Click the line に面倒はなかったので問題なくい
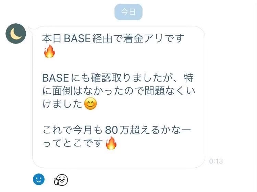257x192 pixels. (119, 91)
